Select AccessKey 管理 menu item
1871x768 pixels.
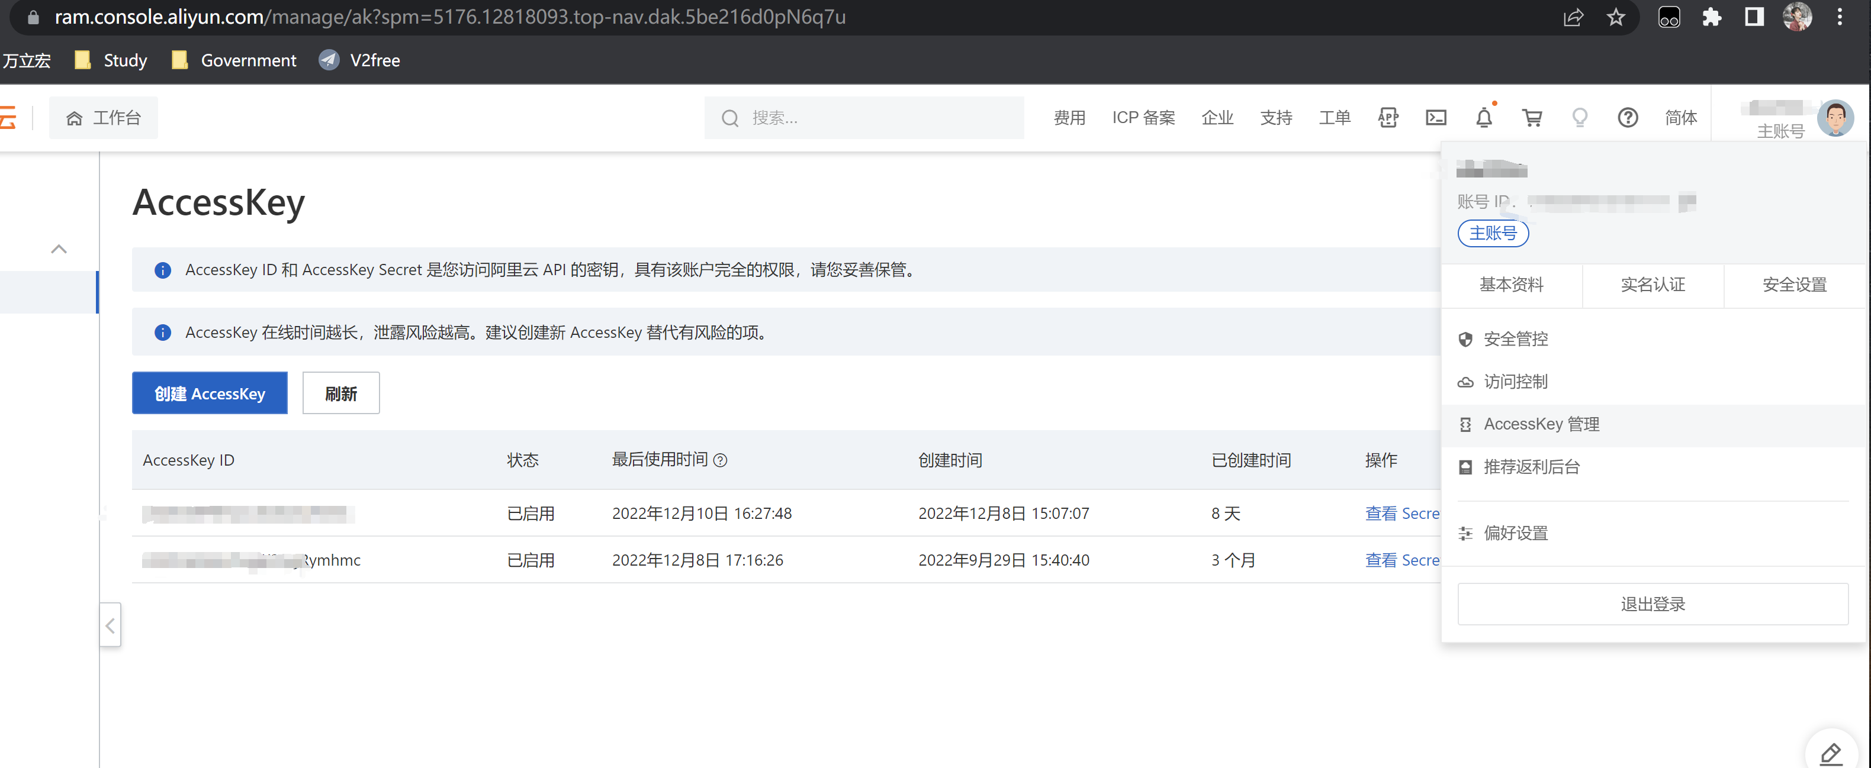[x=1541, y=425]
